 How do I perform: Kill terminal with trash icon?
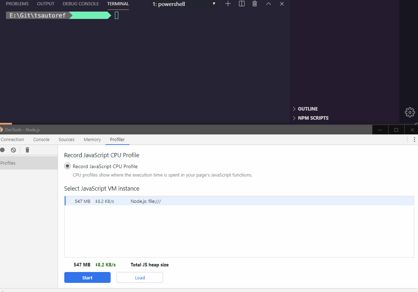255,4
